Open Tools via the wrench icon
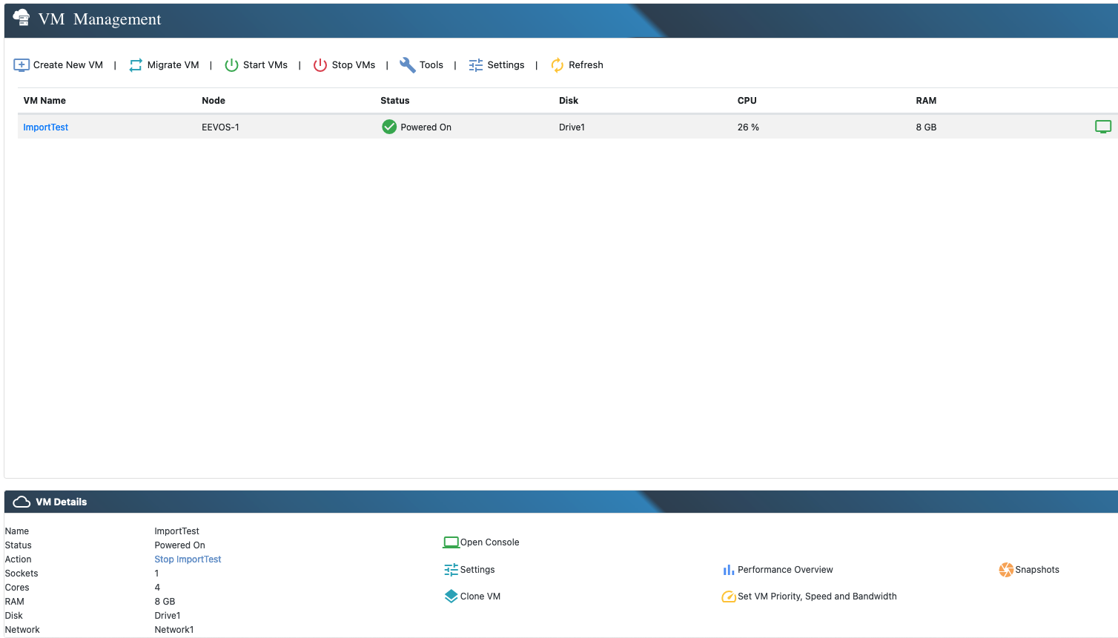Image resolution: width=1118 pixels, height=638 pixels. point(407,65)
